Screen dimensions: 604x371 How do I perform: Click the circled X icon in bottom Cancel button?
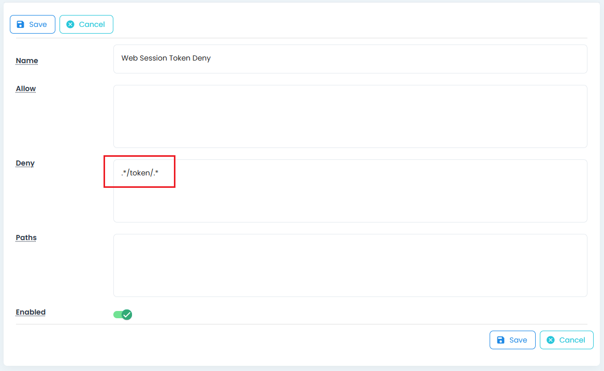coord(551,340)
